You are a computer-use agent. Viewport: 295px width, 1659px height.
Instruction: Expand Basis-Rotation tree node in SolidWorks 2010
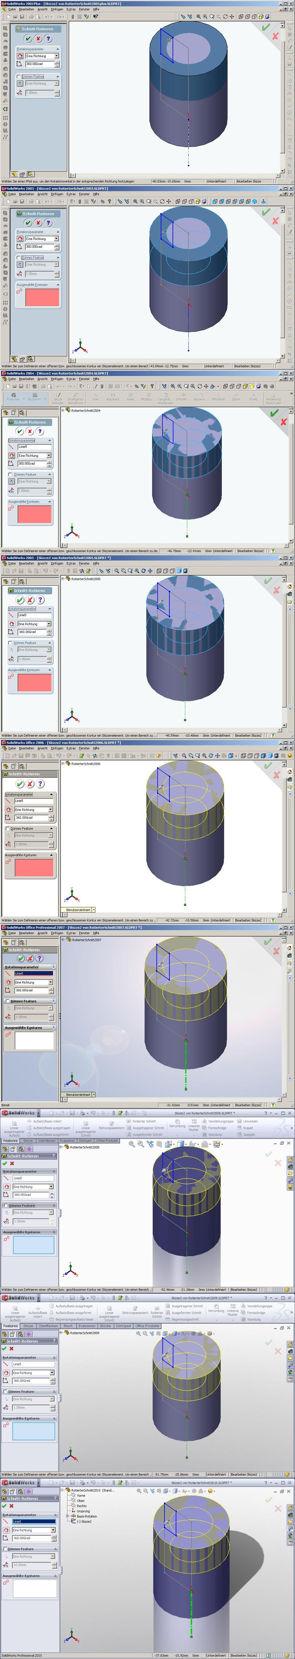(x=67, y=1516)
